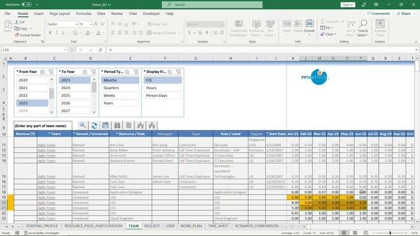Click the zoom slider in status bar
This screenshot has width=420, height=236.
(x=390, y=233)
